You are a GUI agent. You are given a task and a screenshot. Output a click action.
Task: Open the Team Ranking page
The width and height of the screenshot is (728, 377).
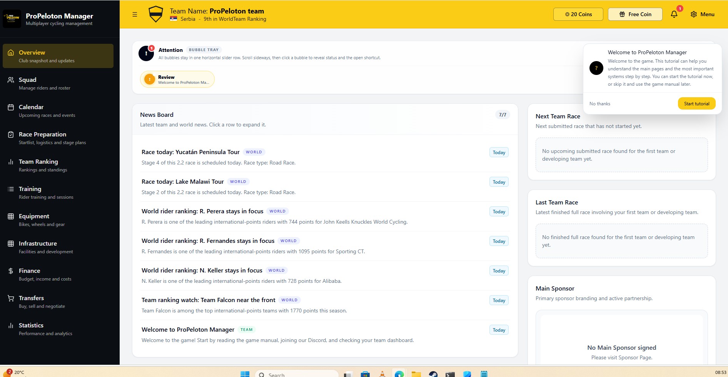[x=58, y=165]
